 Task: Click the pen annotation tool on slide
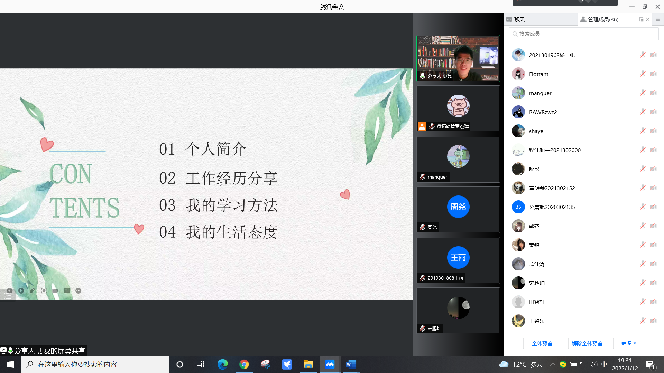32,291
